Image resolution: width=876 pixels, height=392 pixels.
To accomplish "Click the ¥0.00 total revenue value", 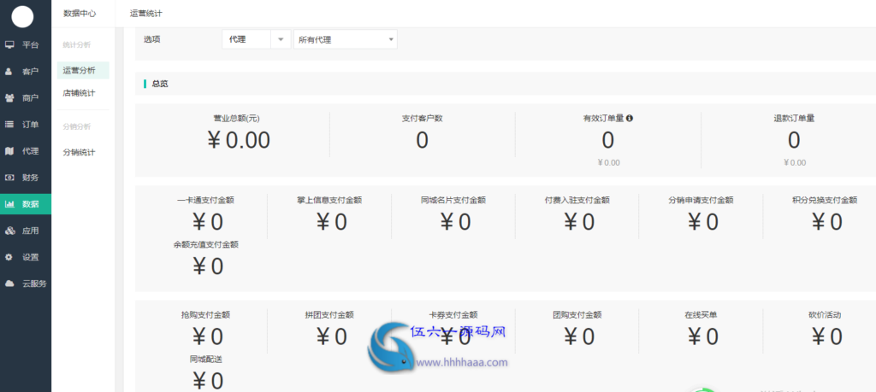I will [239, 141].
